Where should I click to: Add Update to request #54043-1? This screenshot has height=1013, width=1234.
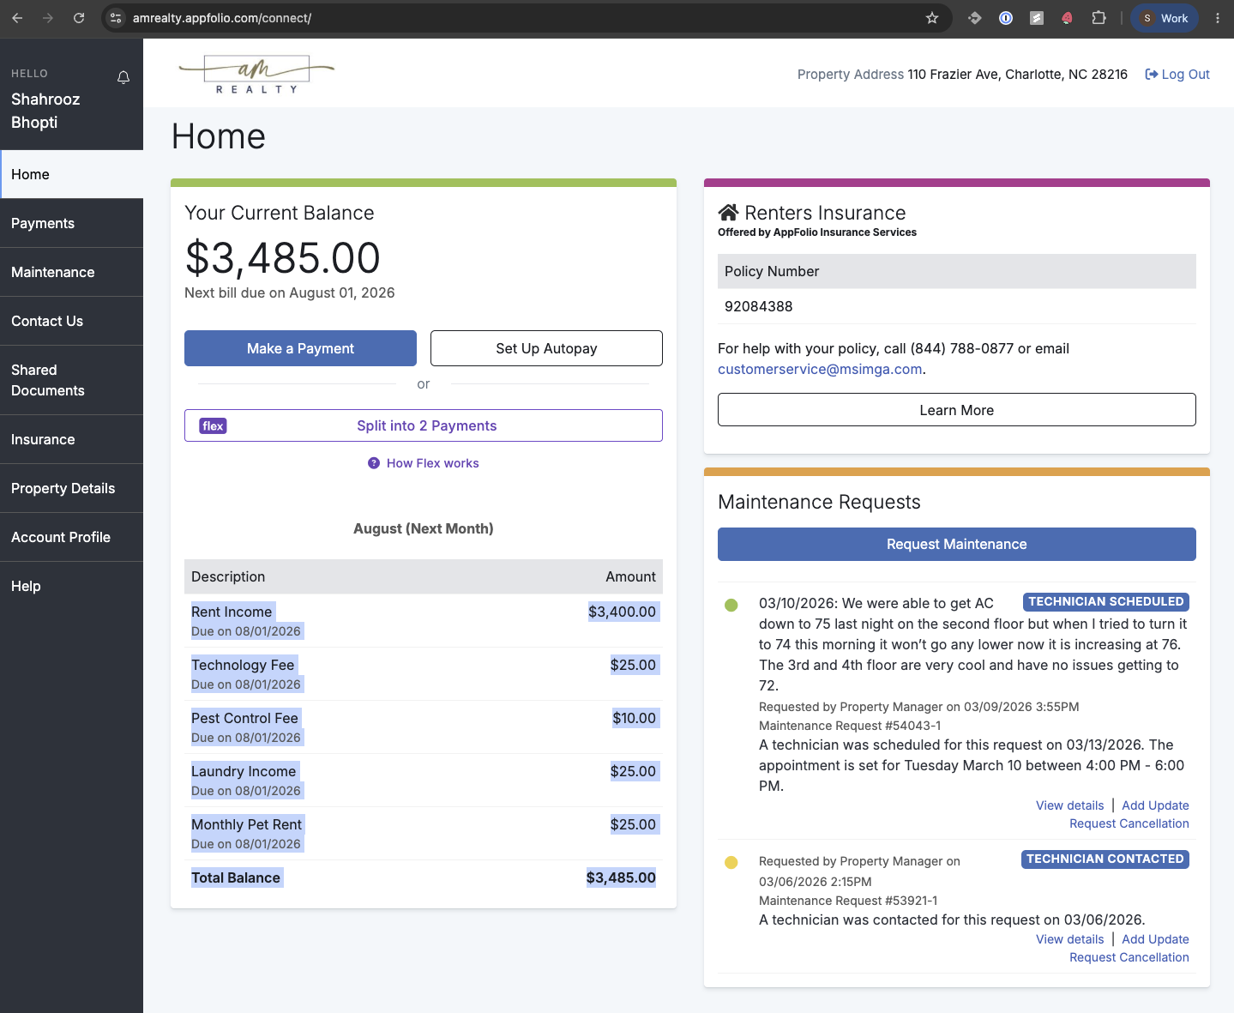pyautogui.click(x=1156, y=805)
